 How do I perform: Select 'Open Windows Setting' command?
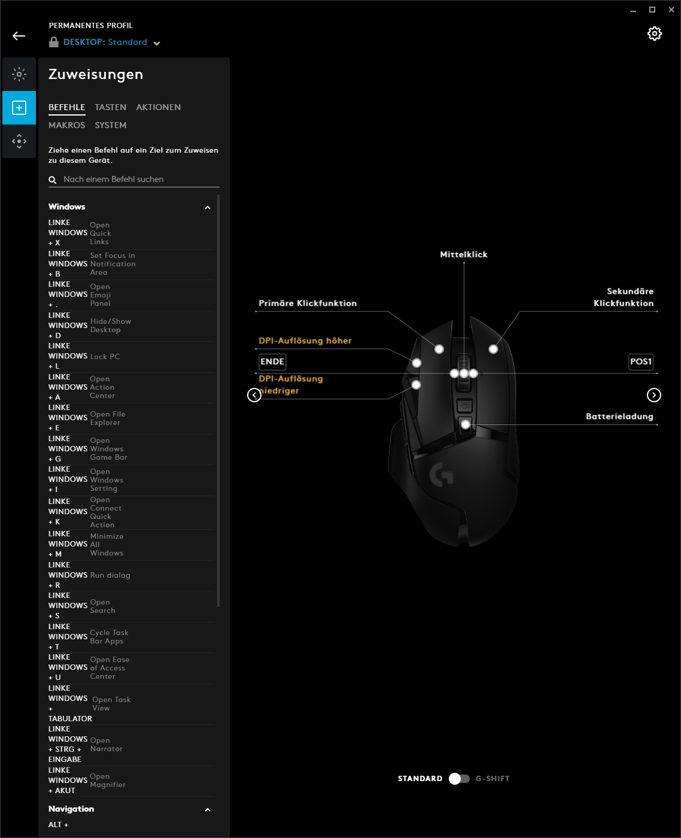[130, 479]
